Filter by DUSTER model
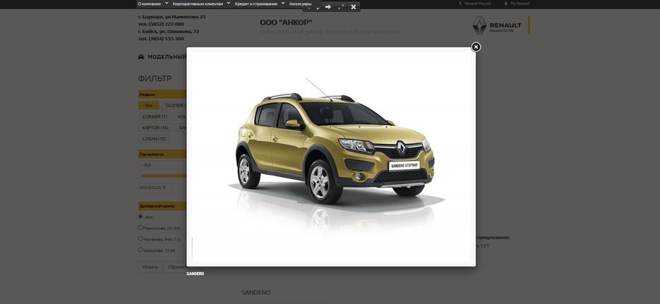660x304 pixels. coord(174,106)
